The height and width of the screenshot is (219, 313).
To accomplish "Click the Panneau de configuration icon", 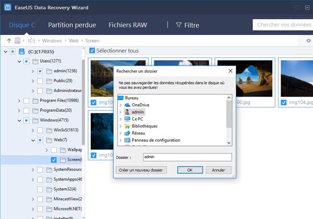I will click(x=127, y=140).
